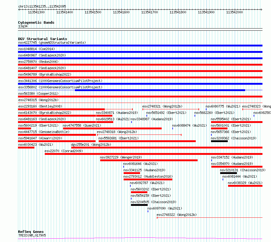This screenshot has height=242, width=271.
Task: Click nsv3347152 (Audano2019) label
Action: pos(232,157)
